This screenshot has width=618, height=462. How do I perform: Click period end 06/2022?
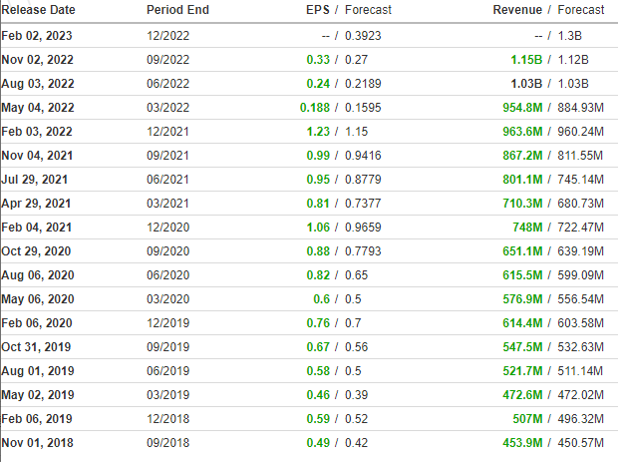click(167, 84)
